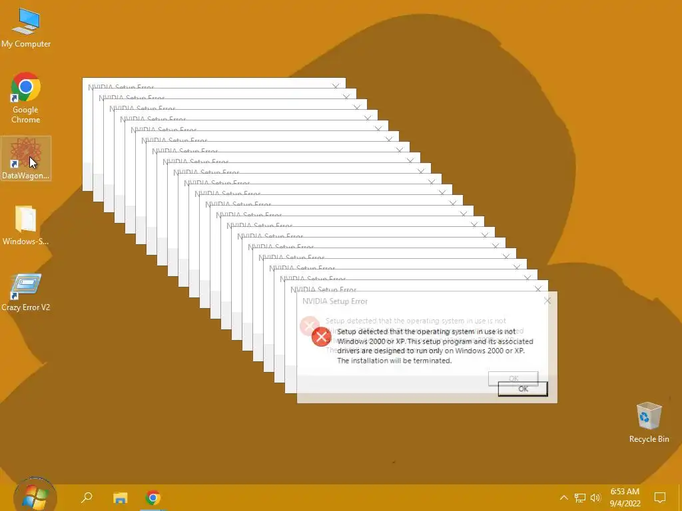682x511 pixels.
Task: Open File Explorer from the taskbar
Action: tap(120, 498)
